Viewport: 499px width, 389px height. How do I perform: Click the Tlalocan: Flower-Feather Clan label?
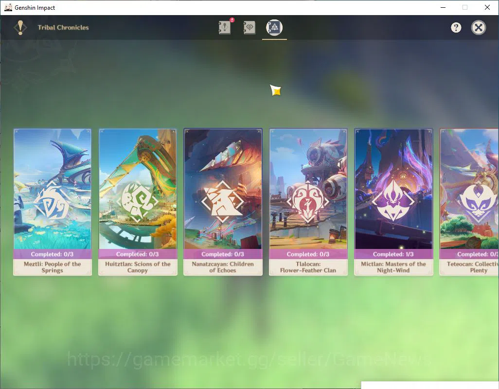[308, 267]
